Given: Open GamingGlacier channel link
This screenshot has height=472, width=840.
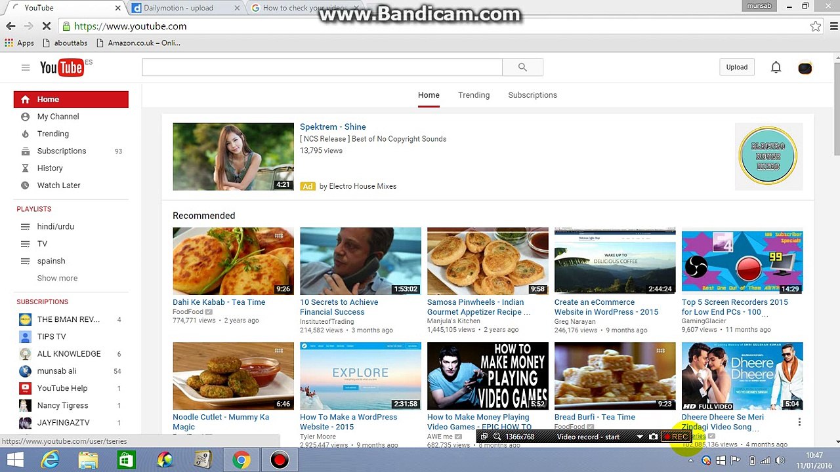Looking at the screenshot, I should tap(703, 321).
